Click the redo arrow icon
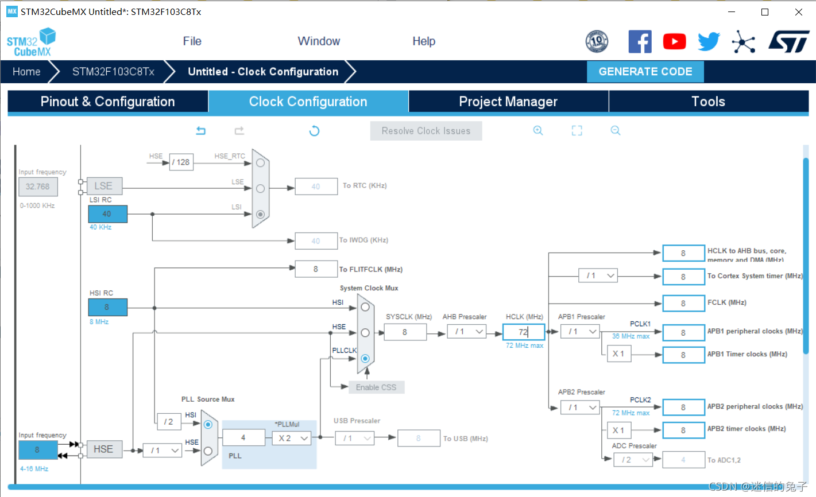Image resolution: width=816 pixels, height=497 pixels. (239, 131)
